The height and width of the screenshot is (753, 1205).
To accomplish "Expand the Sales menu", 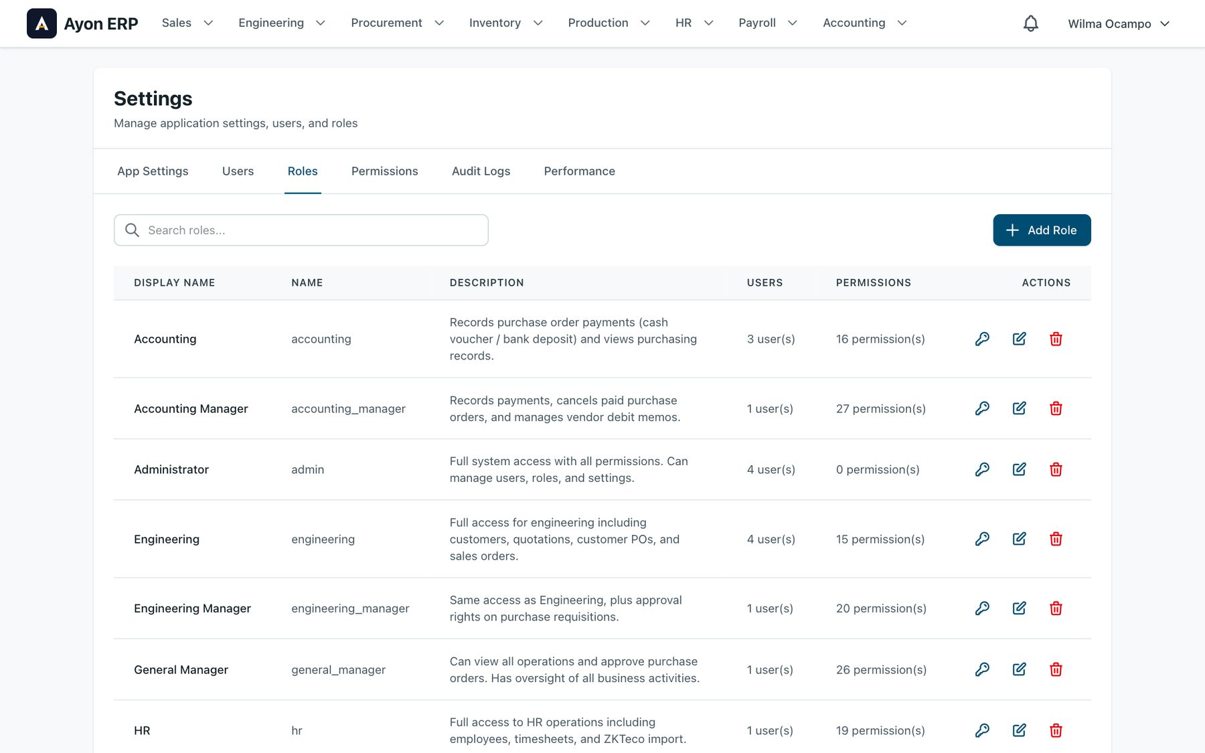I will [187, 23].
